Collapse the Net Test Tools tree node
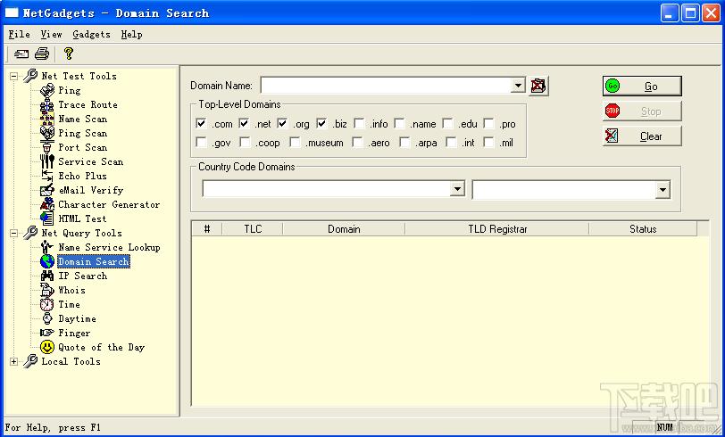 point(14,76)
